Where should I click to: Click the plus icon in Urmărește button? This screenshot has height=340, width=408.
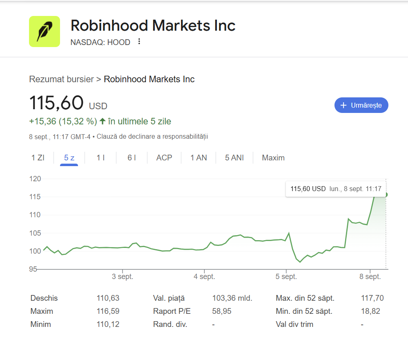[x=343, y=105]
